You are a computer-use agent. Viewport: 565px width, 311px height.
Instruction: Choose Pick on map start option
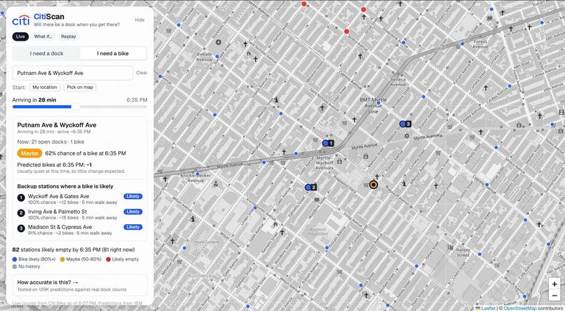tap(80, 87)
